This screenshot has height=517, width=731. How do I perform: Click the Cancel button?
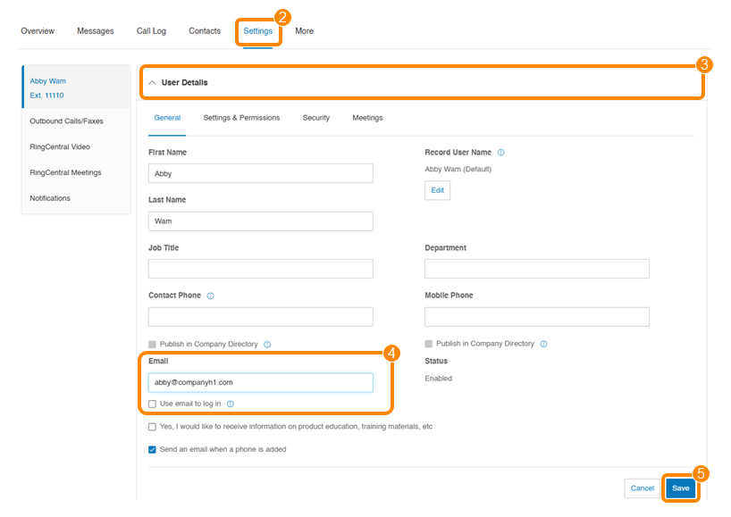tap(642, 488)
